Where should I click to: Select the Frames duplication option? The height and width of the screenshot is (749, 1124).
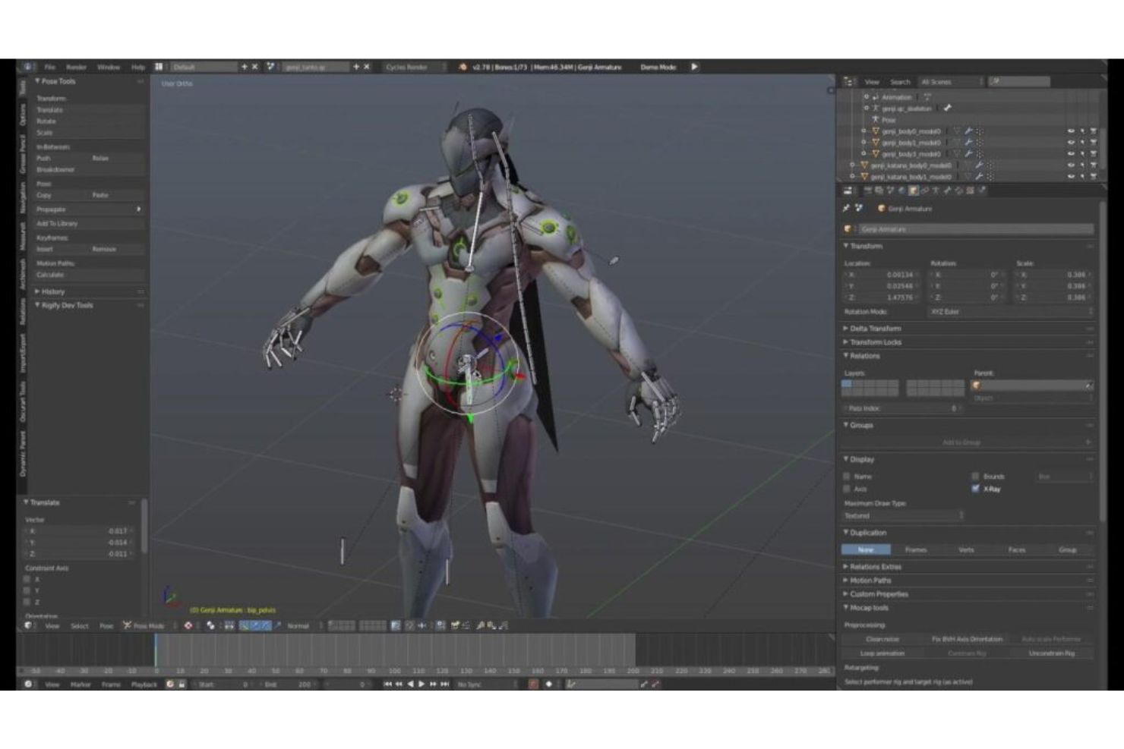tap(916, 549)
